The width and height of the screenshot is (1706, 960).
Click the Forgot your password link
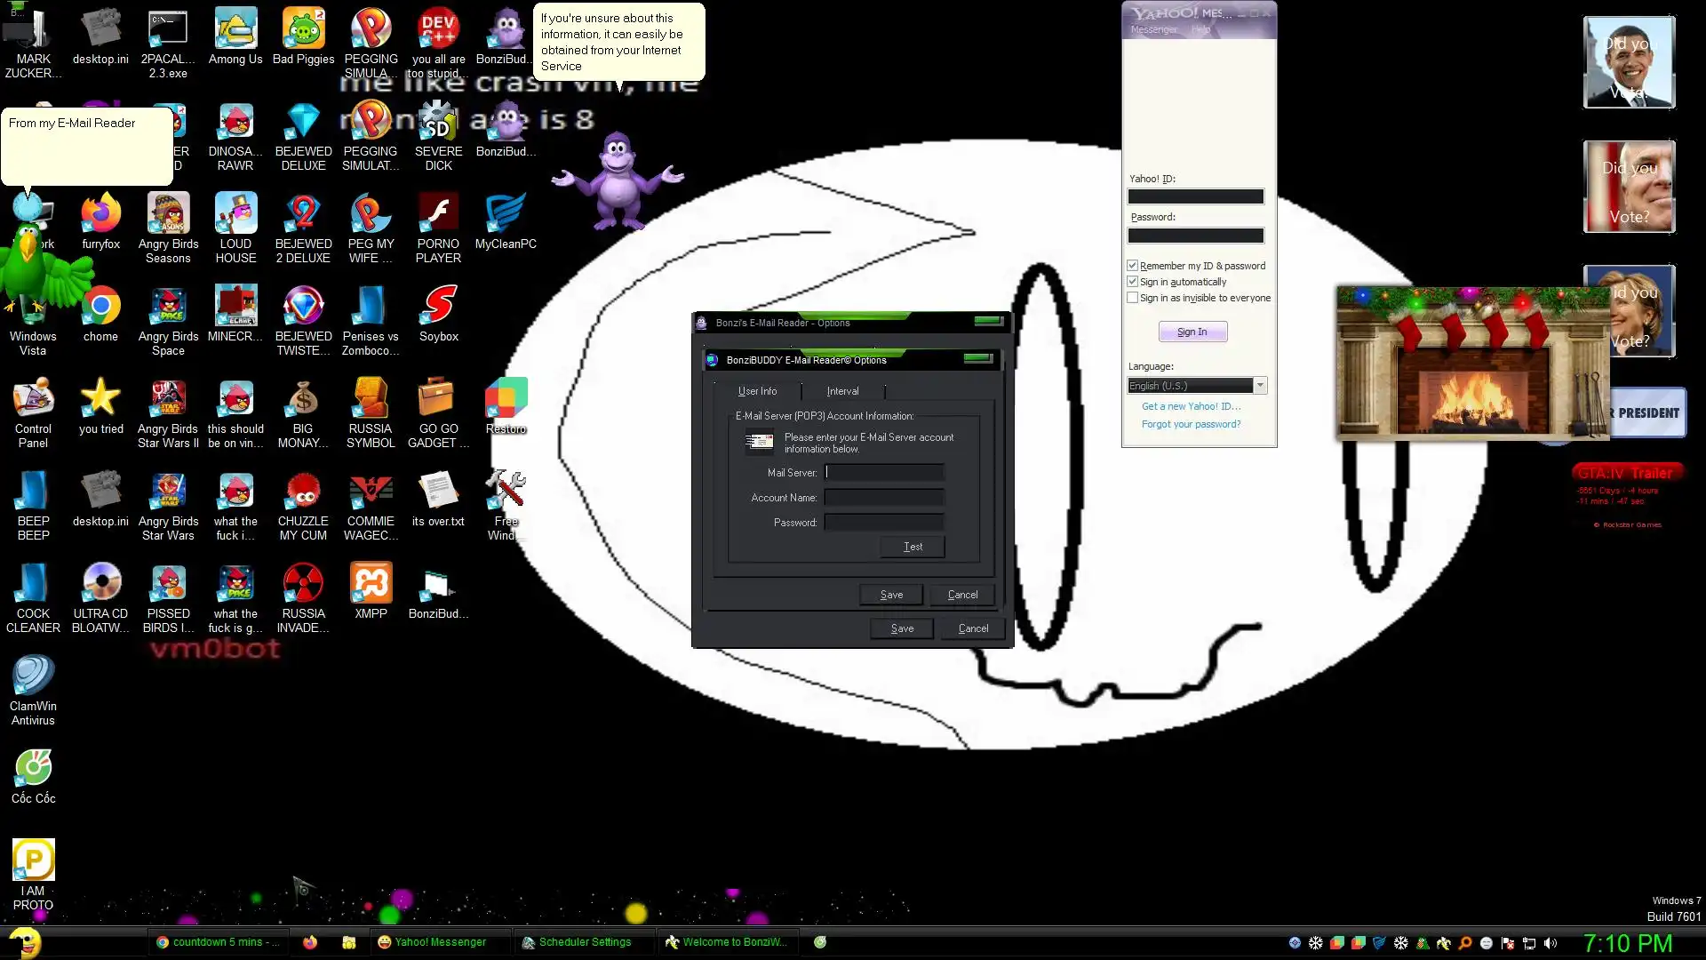point(1191,424)
